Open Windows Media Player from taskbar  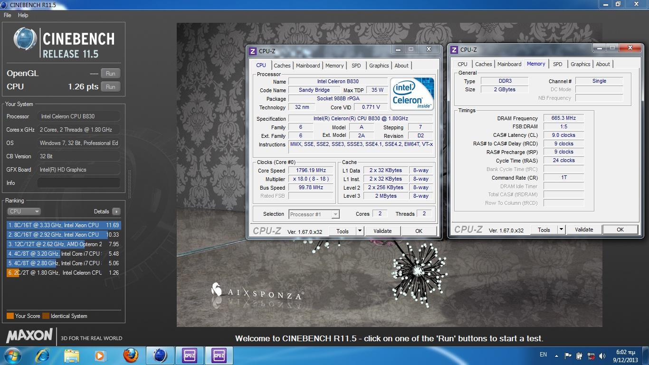[x=100, y=355]
